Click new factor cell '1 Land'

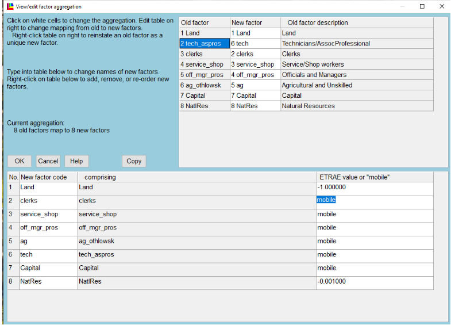pos(256,33)
